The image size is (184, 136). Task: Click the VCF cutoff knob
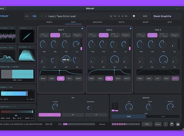point(55,107)
